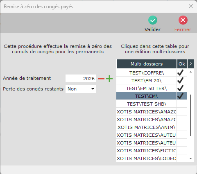Click the arrow icon next to the Ok column

[190, 64]
